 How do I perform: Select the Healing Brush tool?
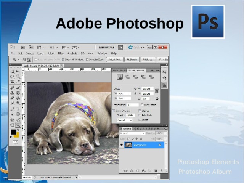point(12,88)
